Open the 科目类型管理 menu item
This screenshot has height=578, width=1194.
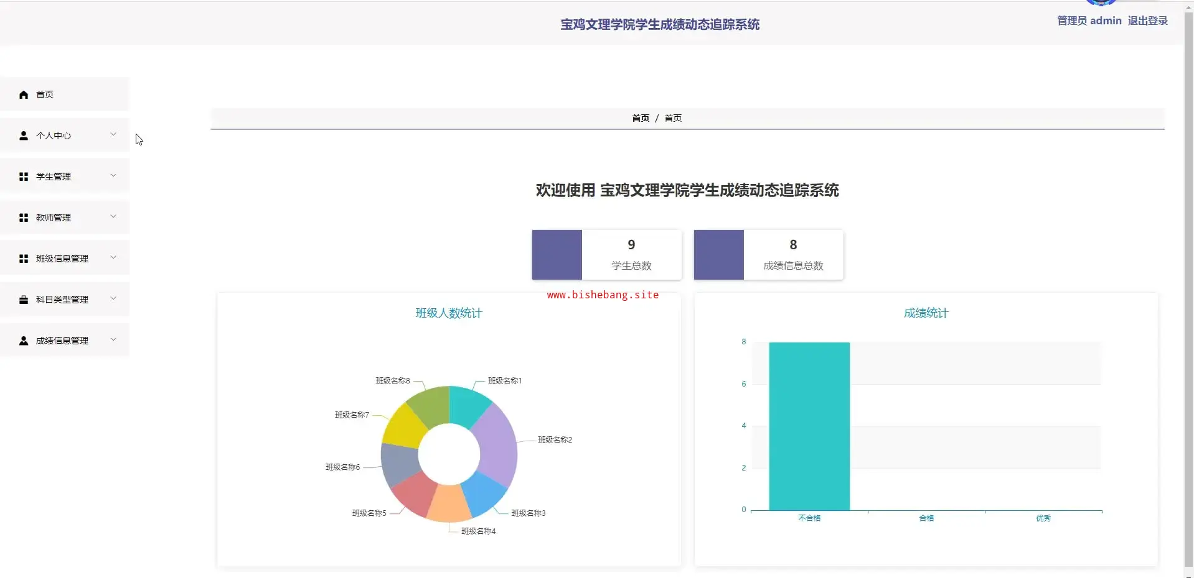click(x=62, y=300)
